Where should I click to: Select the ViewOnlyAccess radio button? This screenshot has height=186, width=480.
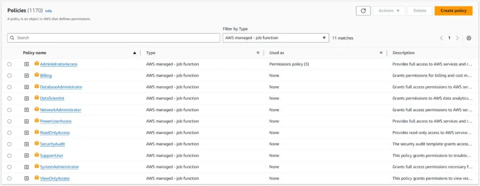[x=9, y=179]
